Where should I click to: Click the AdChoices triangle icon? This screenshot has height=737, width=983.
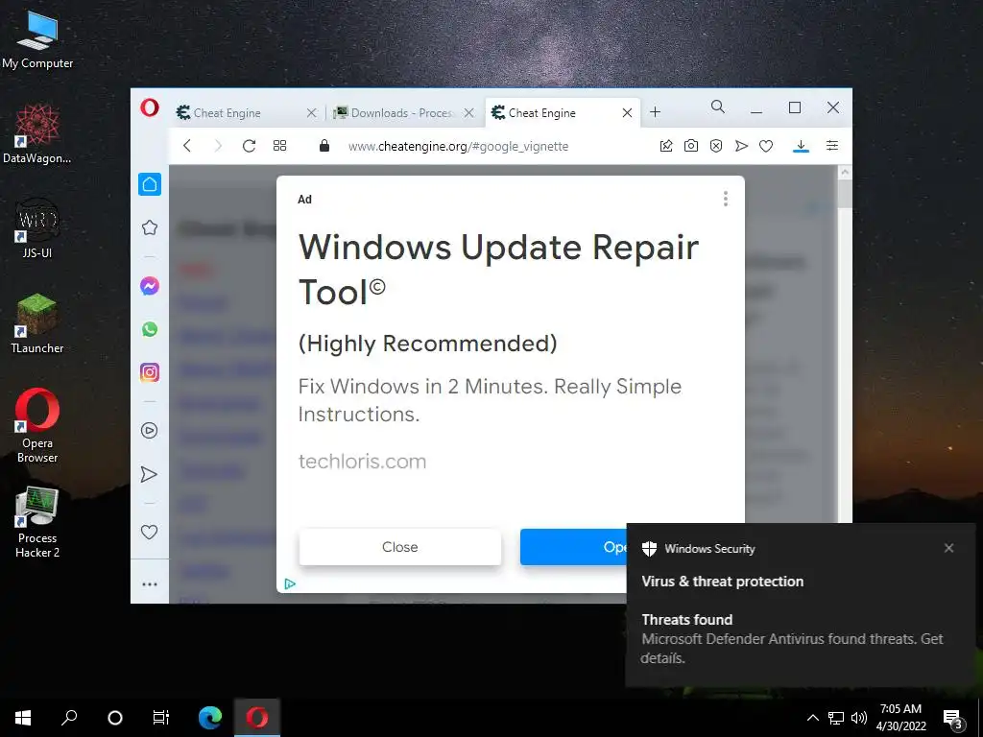pos(290,583)
